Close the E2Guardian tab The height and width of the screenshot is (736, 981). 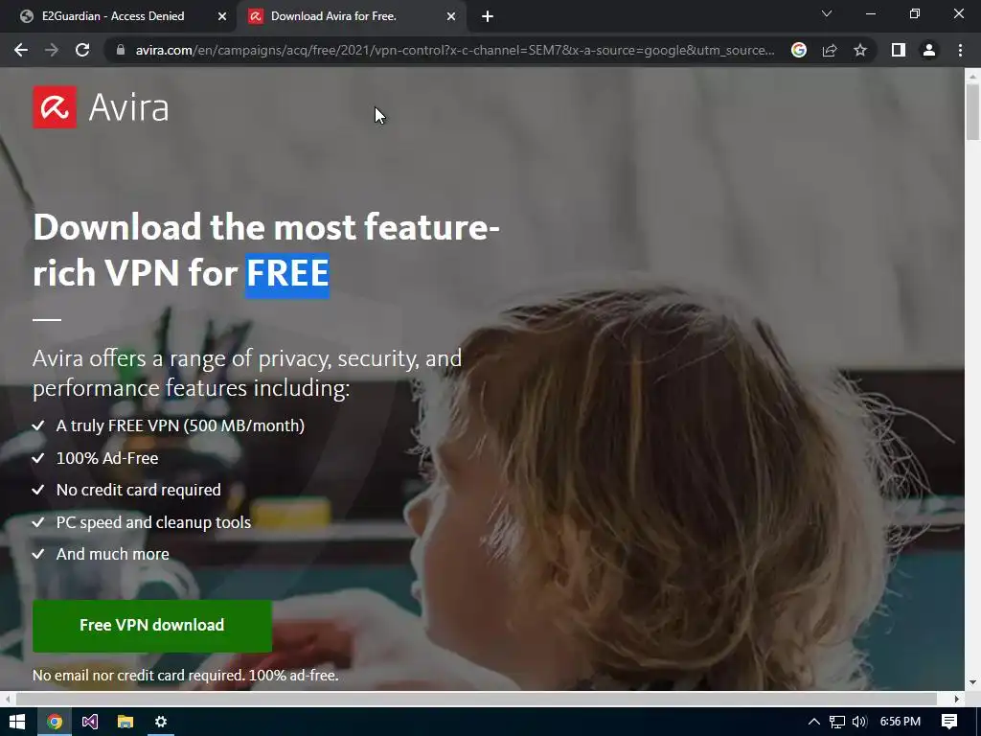pyautogui.click(x=221, y=16)
